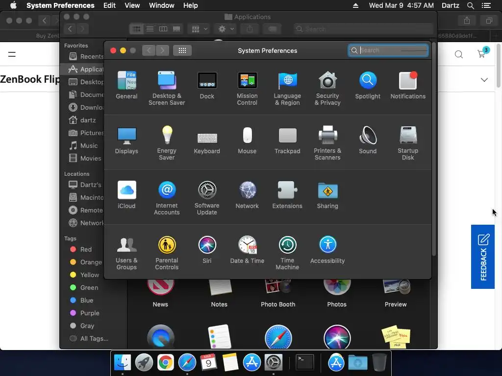Open Date & Time preferences
The width and height of the screenshot is (502, 376).
[247, 250]
